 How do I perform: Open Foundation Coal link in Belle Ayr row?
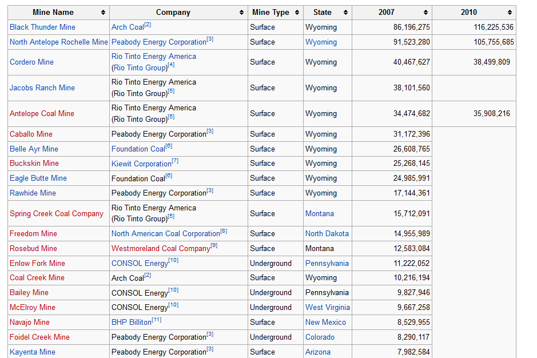click(138, 149)
